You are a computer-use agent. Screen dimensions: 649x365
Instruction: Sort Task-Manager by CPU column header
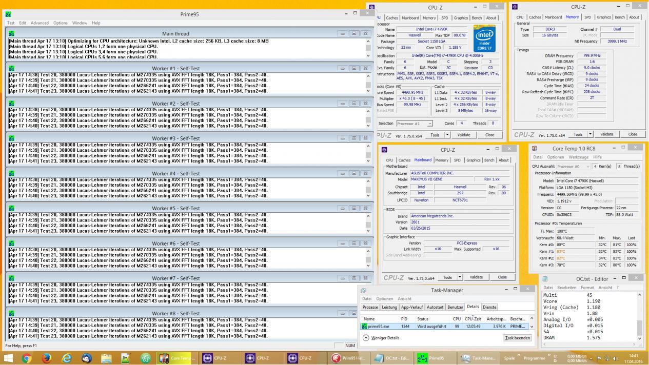point(456,319)
